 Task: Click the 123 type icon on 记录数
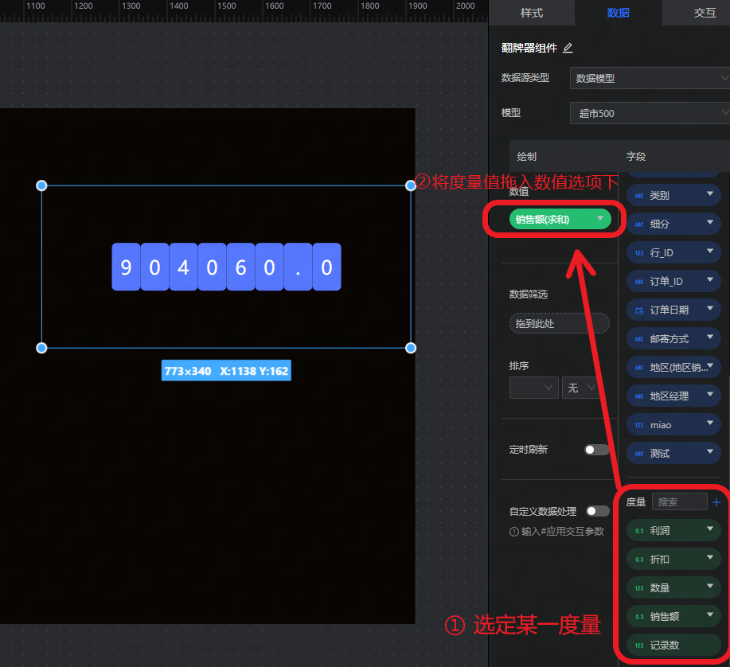pyautogui.click(x=639, y=646)
